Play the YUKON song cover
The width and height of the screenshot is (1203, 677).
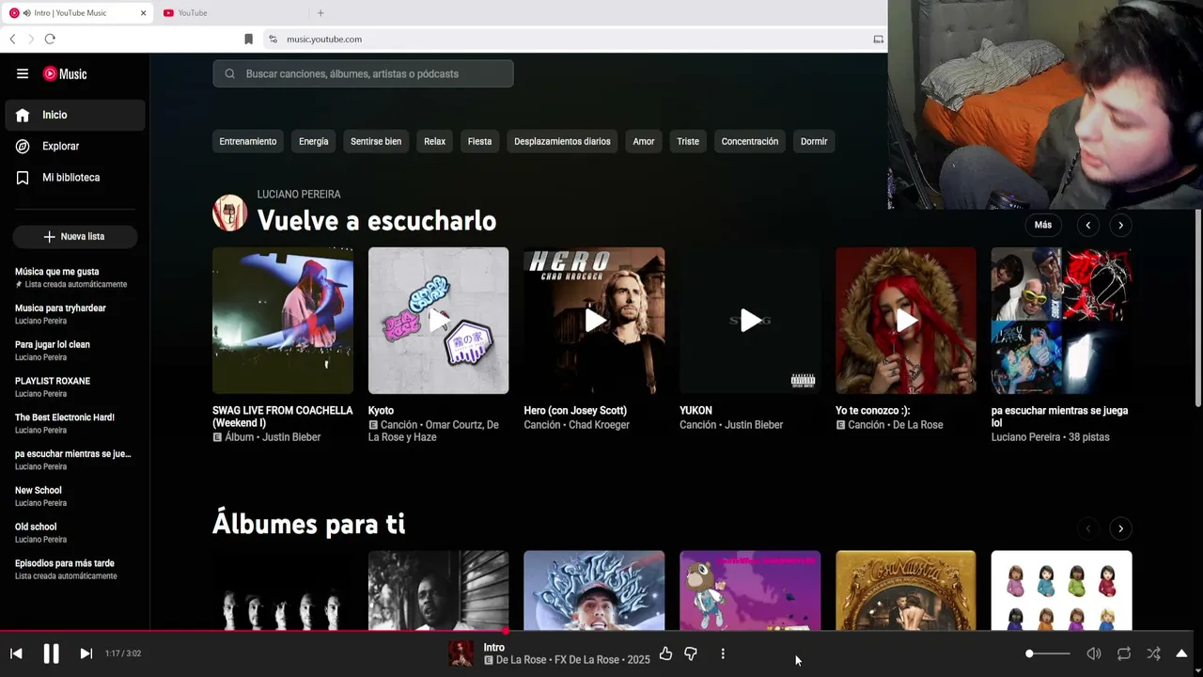pos(750,321)
